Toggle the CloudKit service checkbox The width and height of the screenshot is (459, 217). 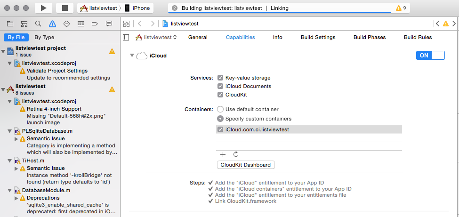click(x=220, y=95)
